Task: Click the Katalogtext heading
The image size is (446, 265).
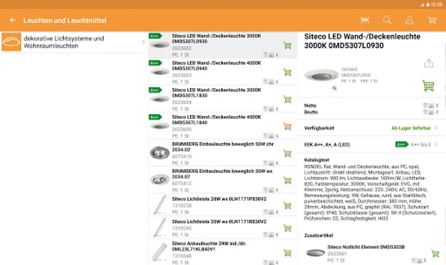Action: (x=317, y=160)
